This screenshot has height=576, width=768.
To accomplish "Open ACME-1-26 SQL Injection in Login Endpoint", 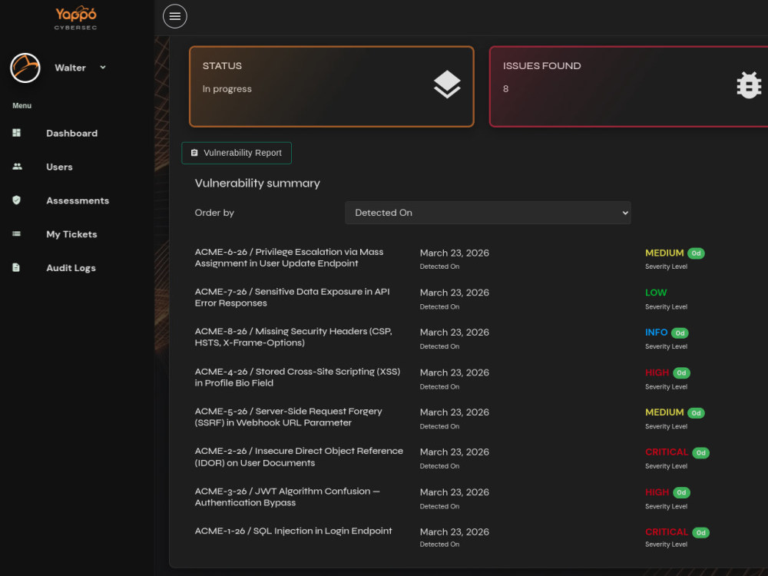I will (293, 531).
